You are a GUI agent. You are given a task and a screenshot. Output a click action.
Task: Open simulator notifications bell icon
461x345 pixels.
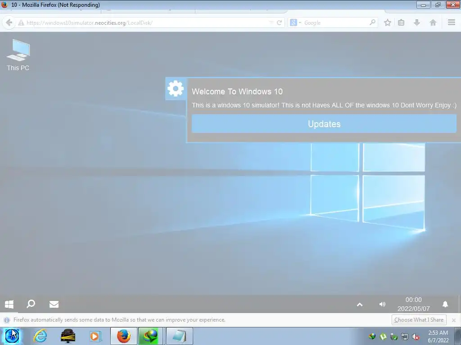[445, 304]
